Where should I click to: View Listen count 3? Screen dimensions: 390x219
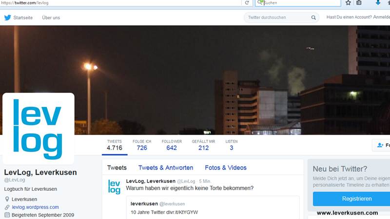pos(231,145)
